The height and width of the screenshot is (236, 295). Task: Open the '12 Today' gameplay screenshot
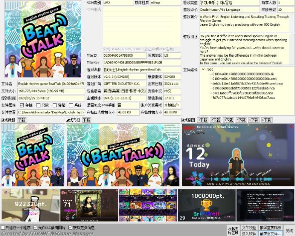(x=238, y=155)
